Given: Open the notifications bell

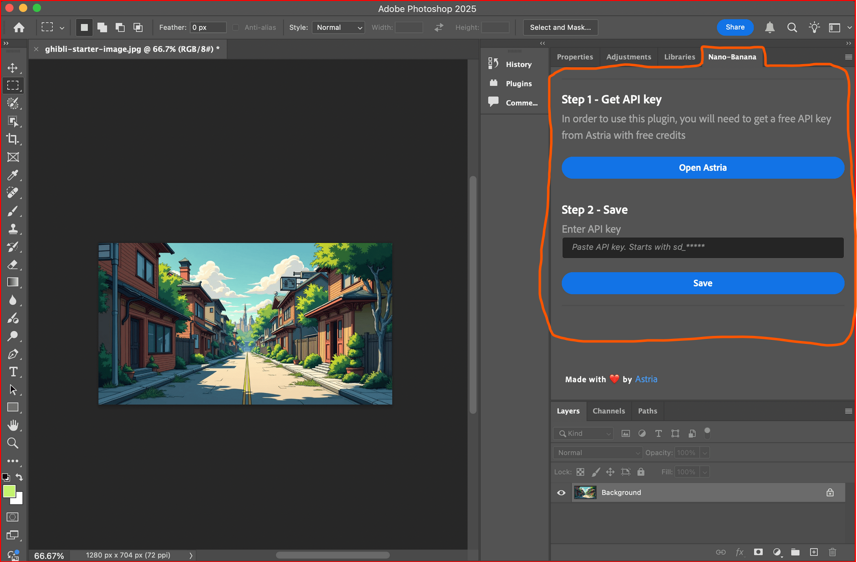Looking at the screenshot, I should [x=770, y=27].
